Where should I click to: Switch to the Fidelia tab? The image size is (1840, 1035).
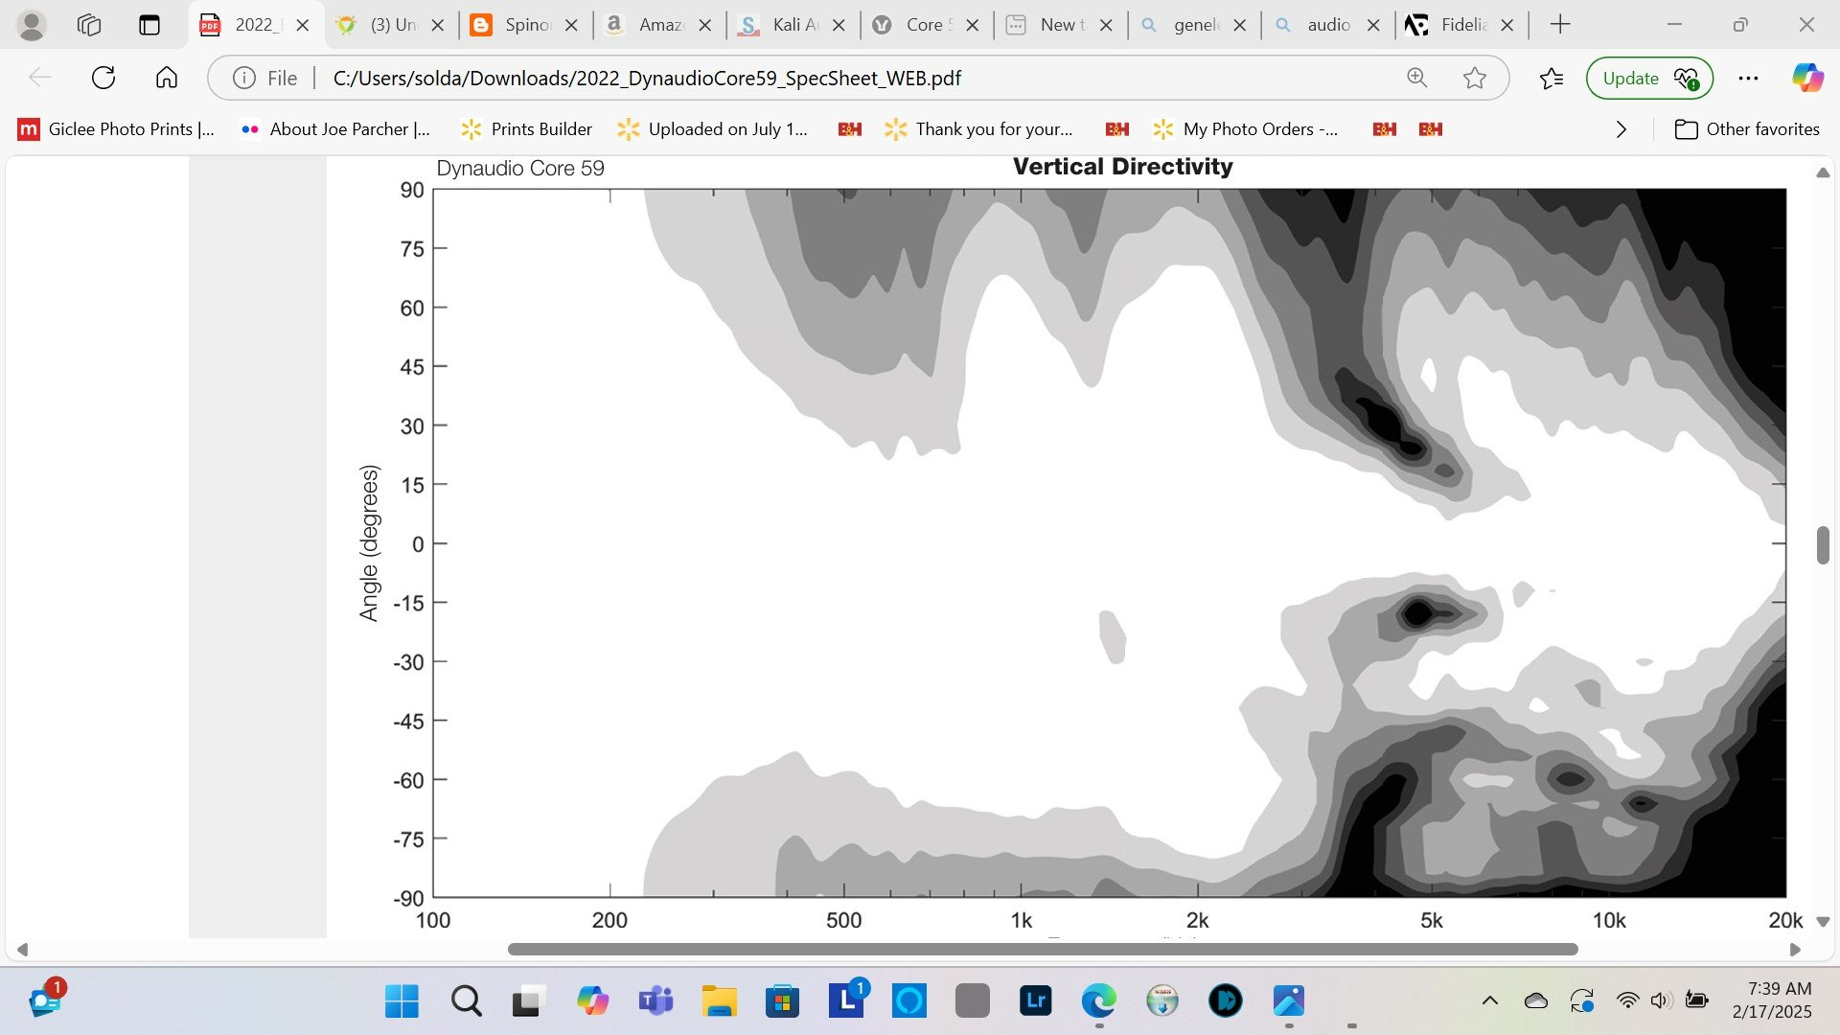coord(1462,25)
